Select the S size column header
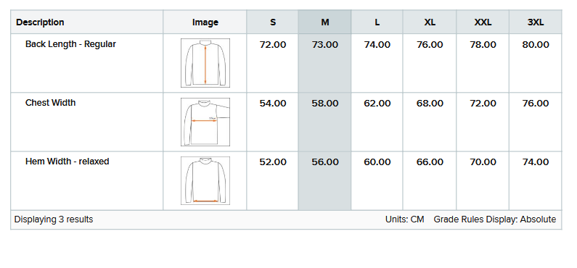Image resolution: width=577 pixels, height=268 pixels. tap(272, 22)
